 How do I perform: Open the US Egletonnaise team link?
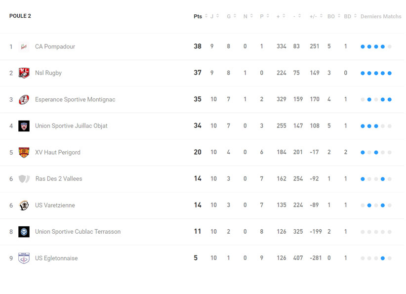[56, 258]
